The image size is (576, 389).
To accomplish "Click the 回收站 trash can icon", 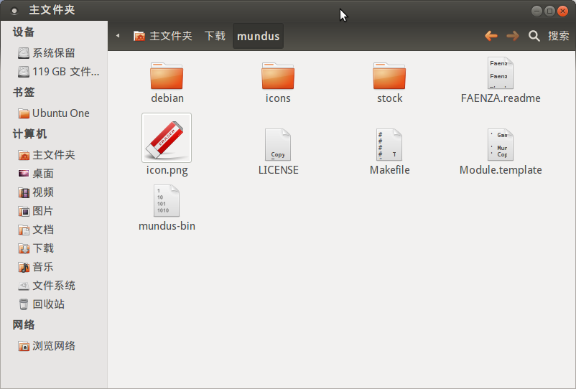I will coord(24,304).
